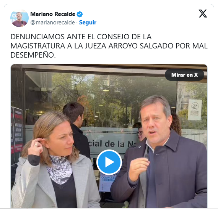Click the red and black posters at the video's left edge

[x=17, y=132]
